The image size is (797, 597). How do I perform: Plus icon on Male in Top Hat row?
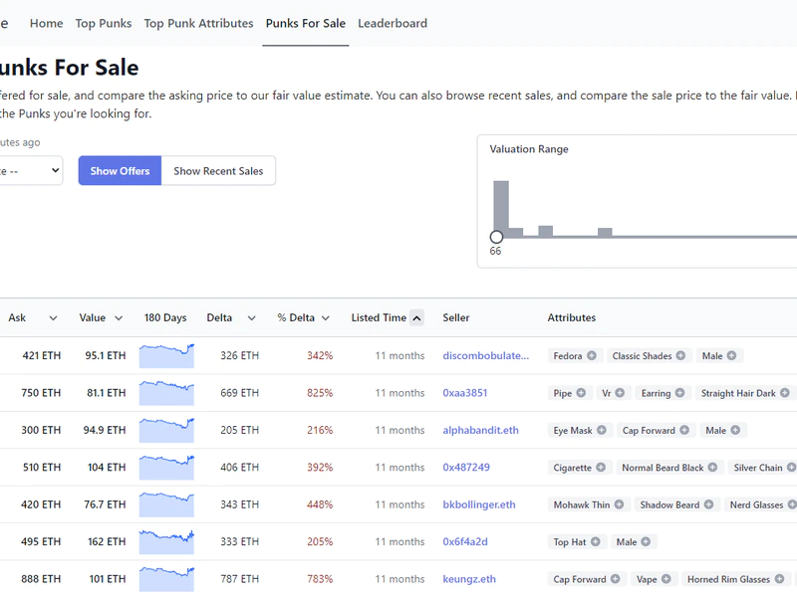(x=646, y=541)
